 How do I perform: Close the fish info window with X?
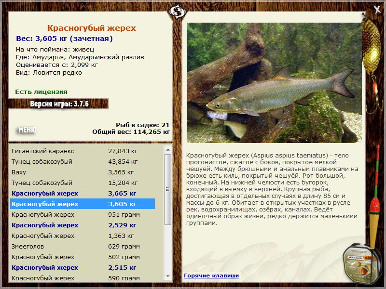[x=377, y=10]
